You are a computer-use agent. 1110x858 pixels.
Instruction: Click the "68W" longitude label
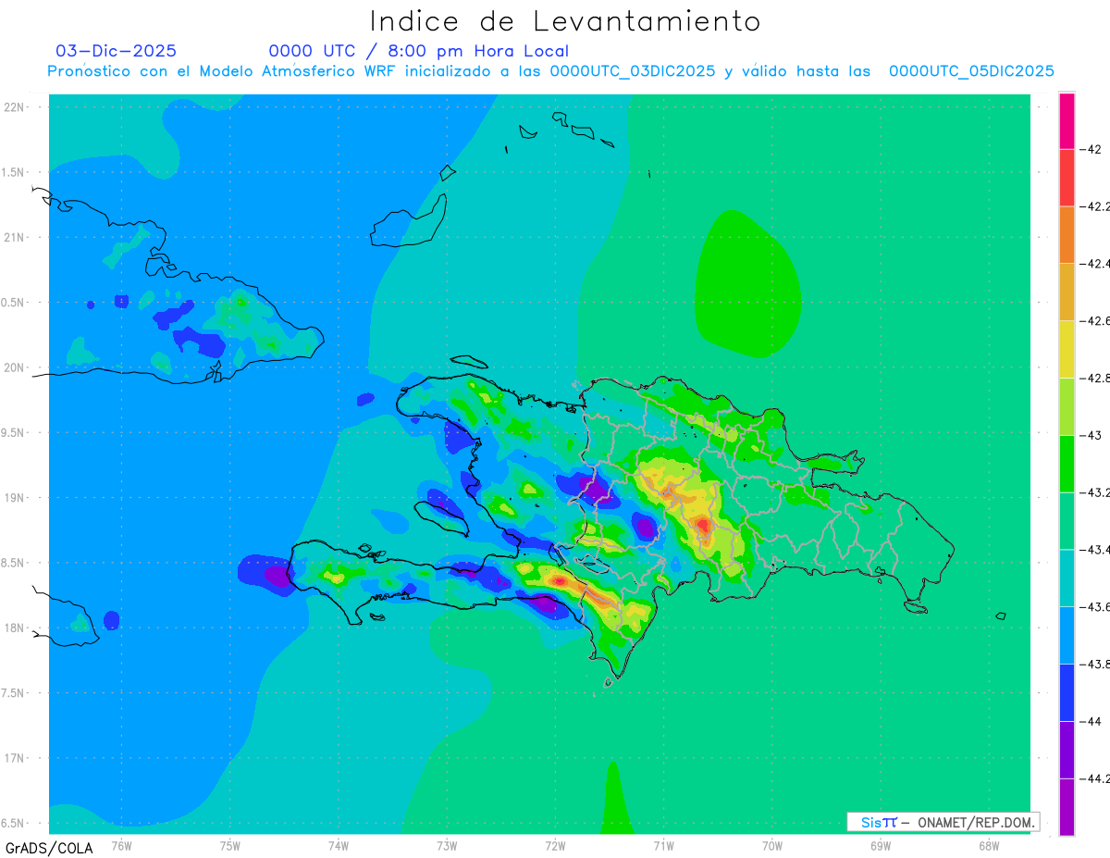pos(989,845)
